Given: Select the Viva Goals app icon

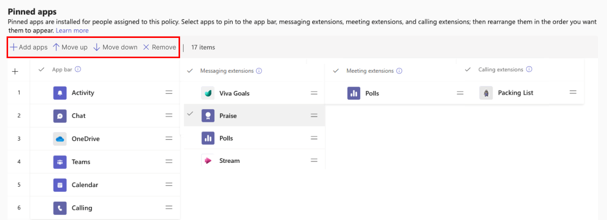Looking at the screenshot, I should click(x=208, y=93).
